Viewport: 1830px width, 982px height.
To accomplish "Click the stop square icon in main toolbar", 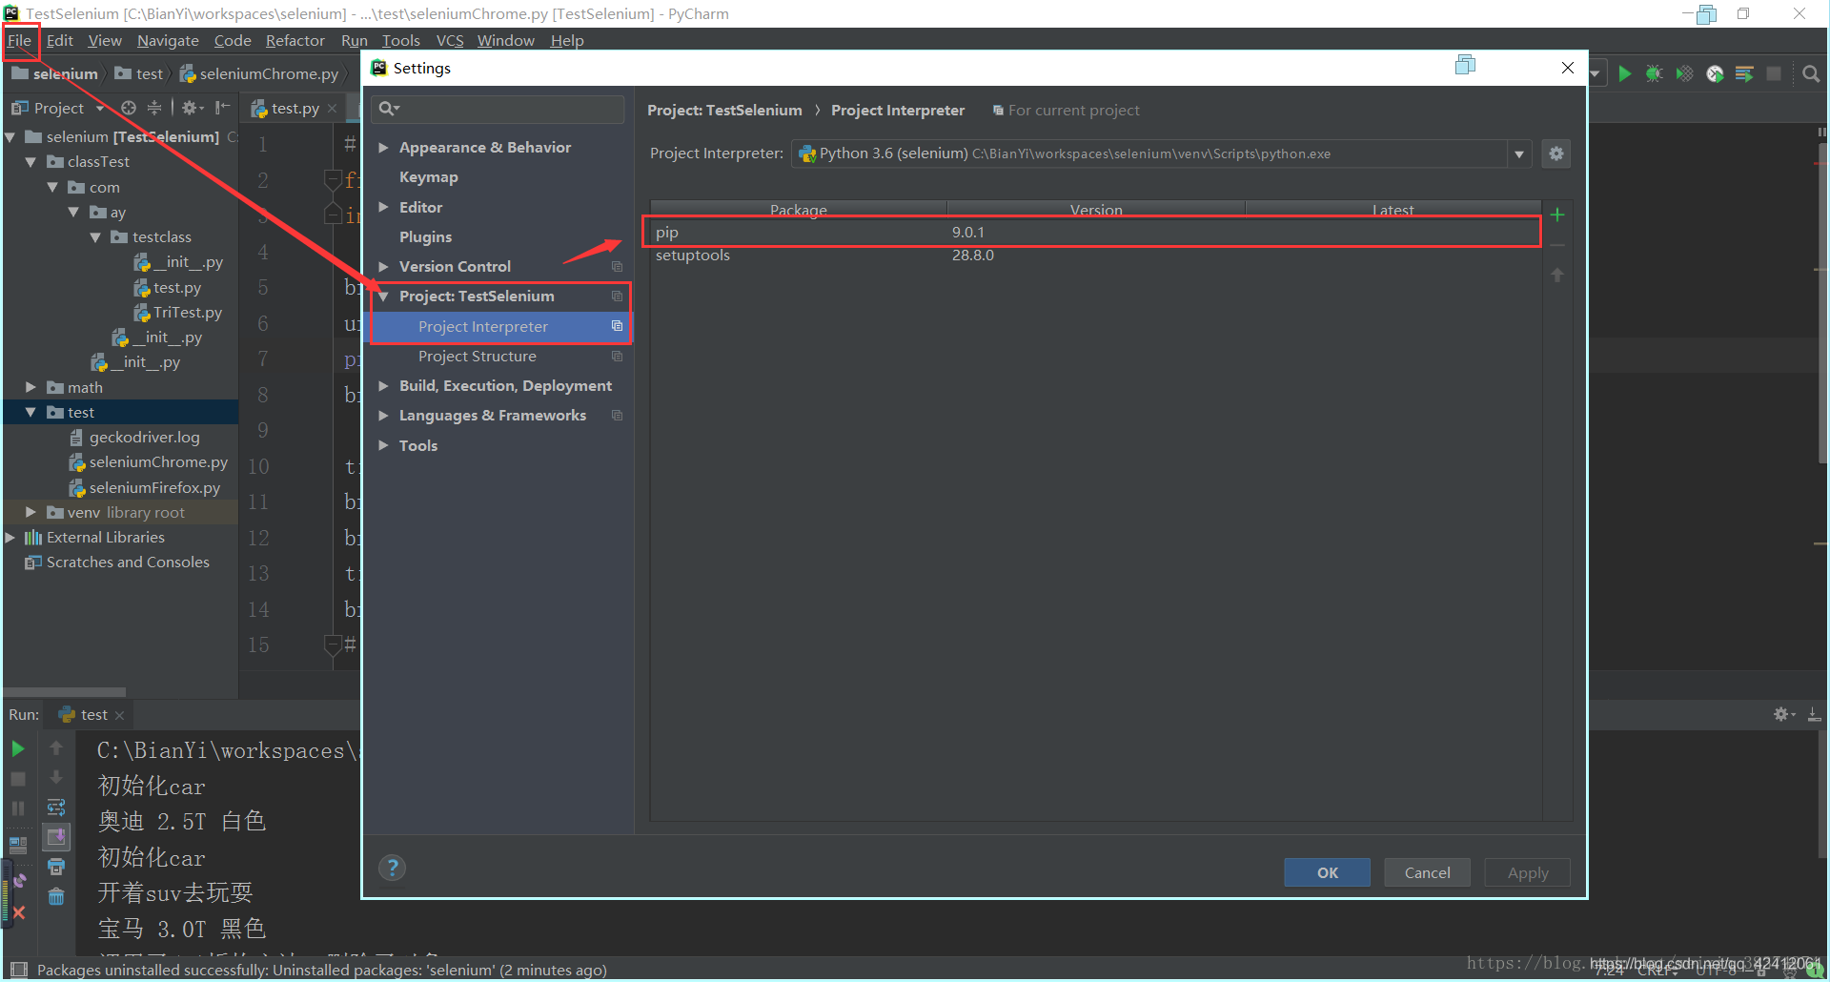I will click(1774, 73).
